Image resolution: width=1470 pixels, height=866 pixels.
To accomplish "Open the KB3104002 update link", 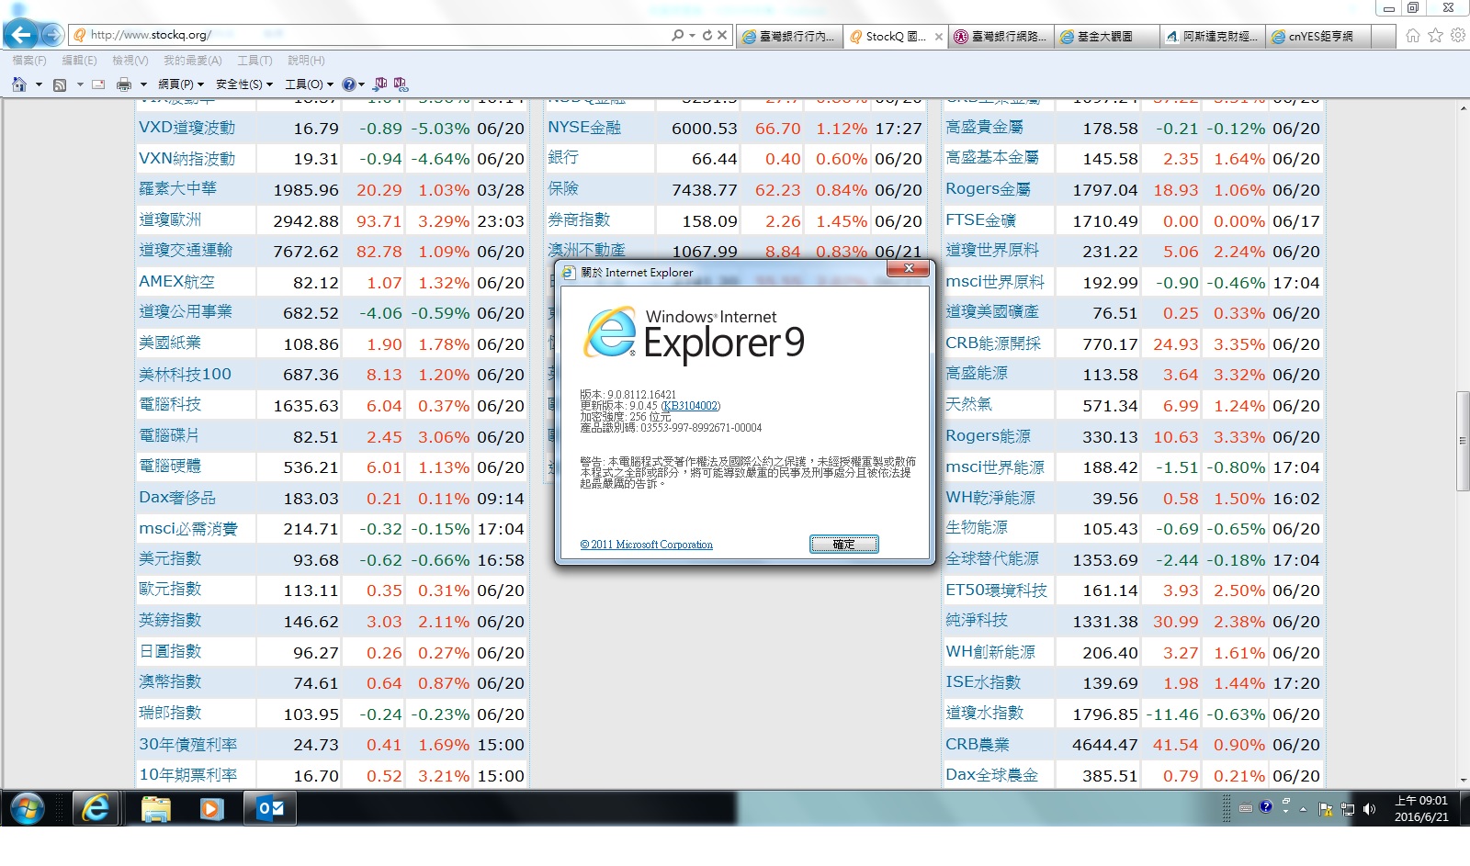I will click(x=690, y=406).
